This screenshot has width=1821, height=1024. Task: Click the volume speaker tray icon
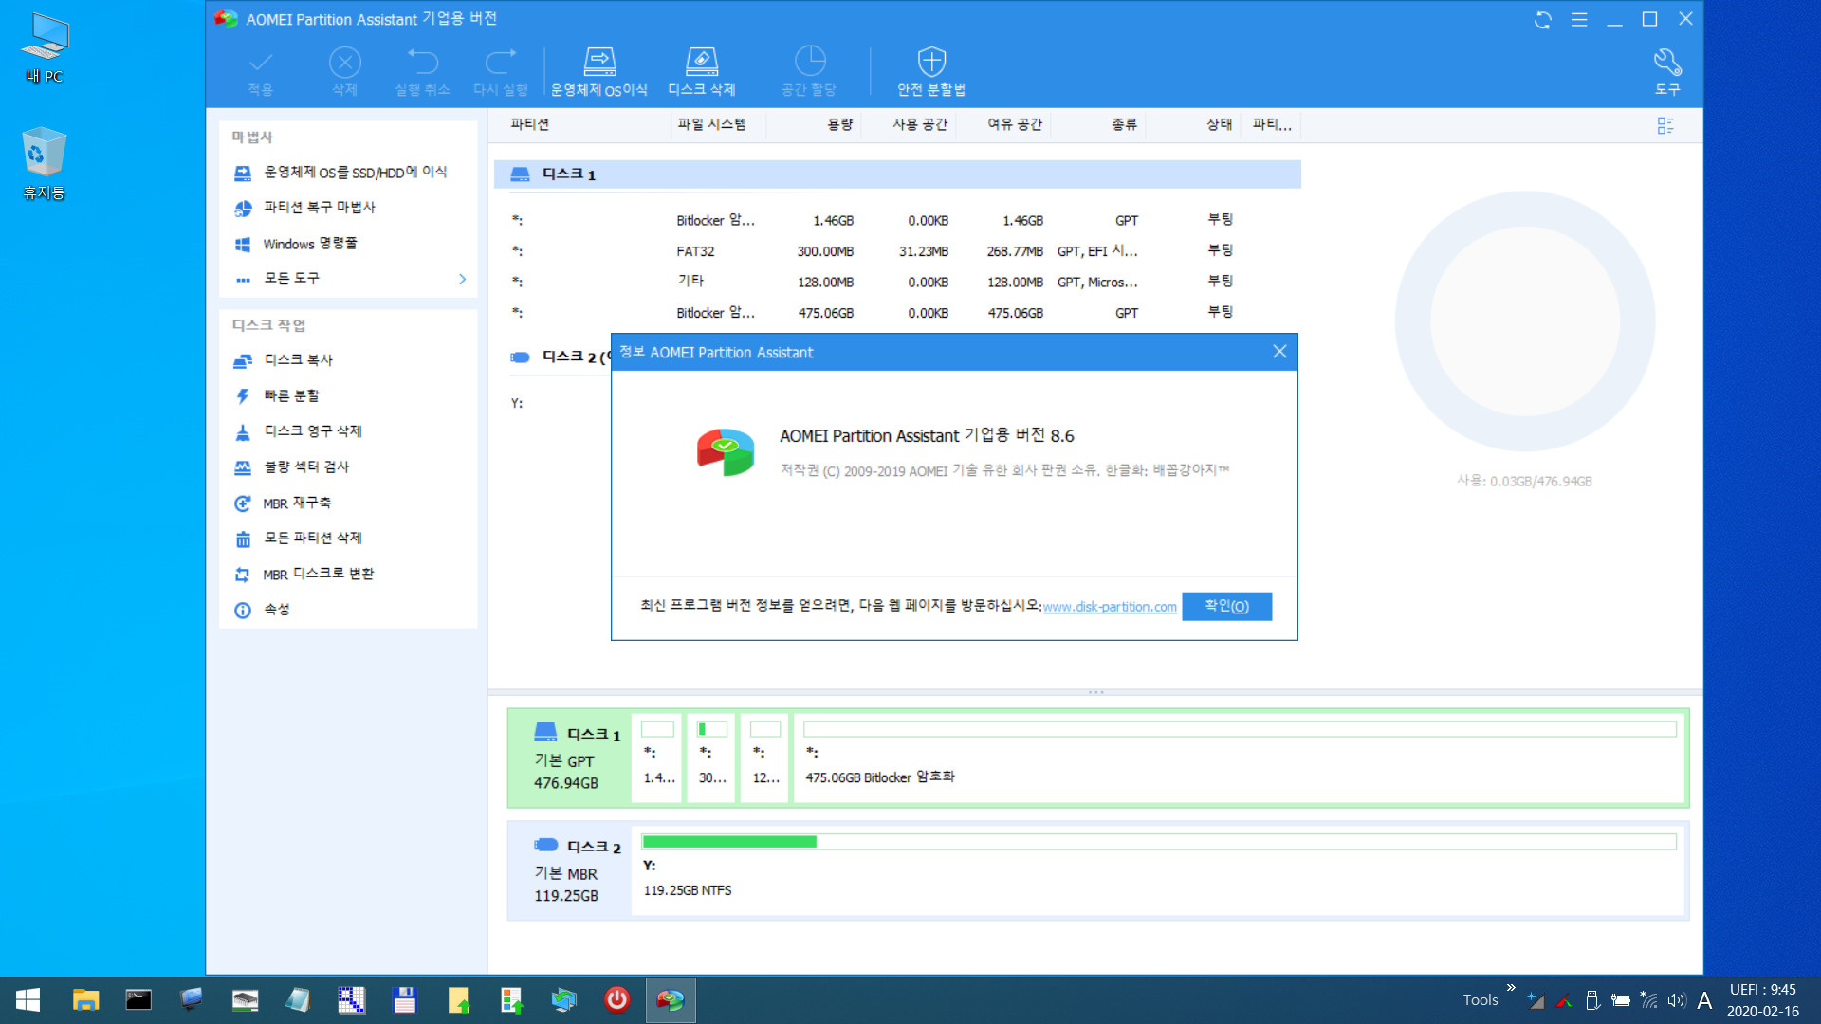[x=1677, y=1000]
